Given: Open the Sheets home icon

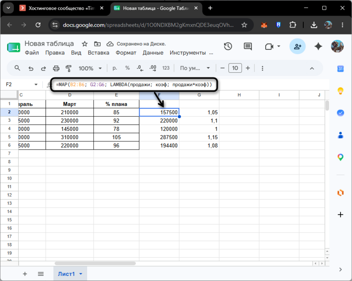Looking at the screenshot, I should click(x=14, y=47).
